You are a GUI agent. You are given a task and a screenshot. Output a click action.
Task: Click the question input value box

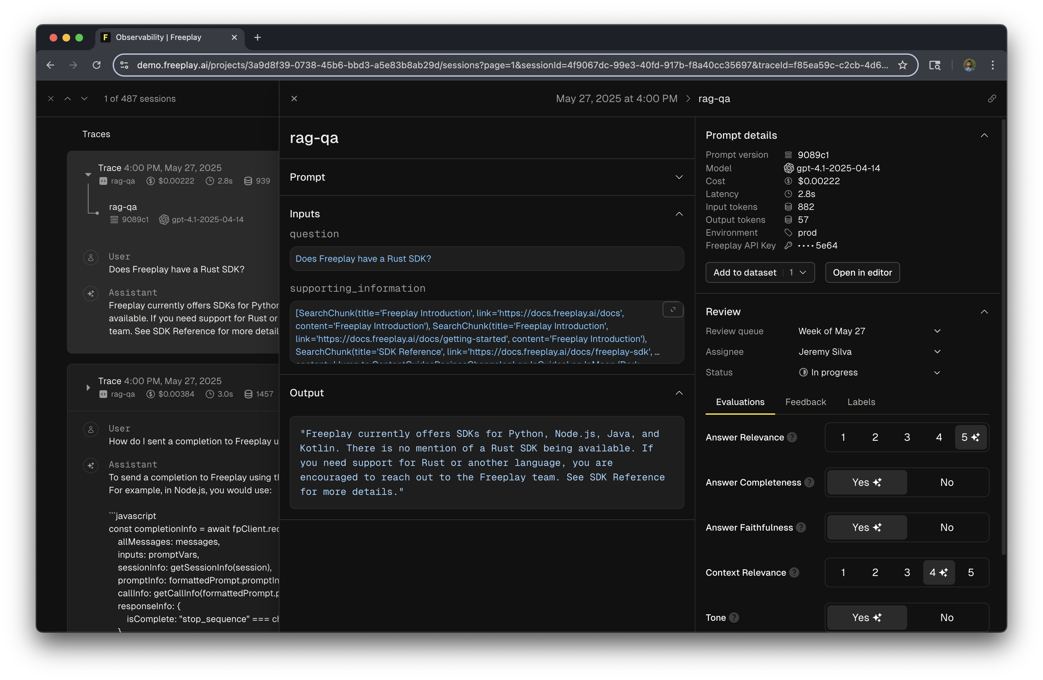tap(486, 259)
